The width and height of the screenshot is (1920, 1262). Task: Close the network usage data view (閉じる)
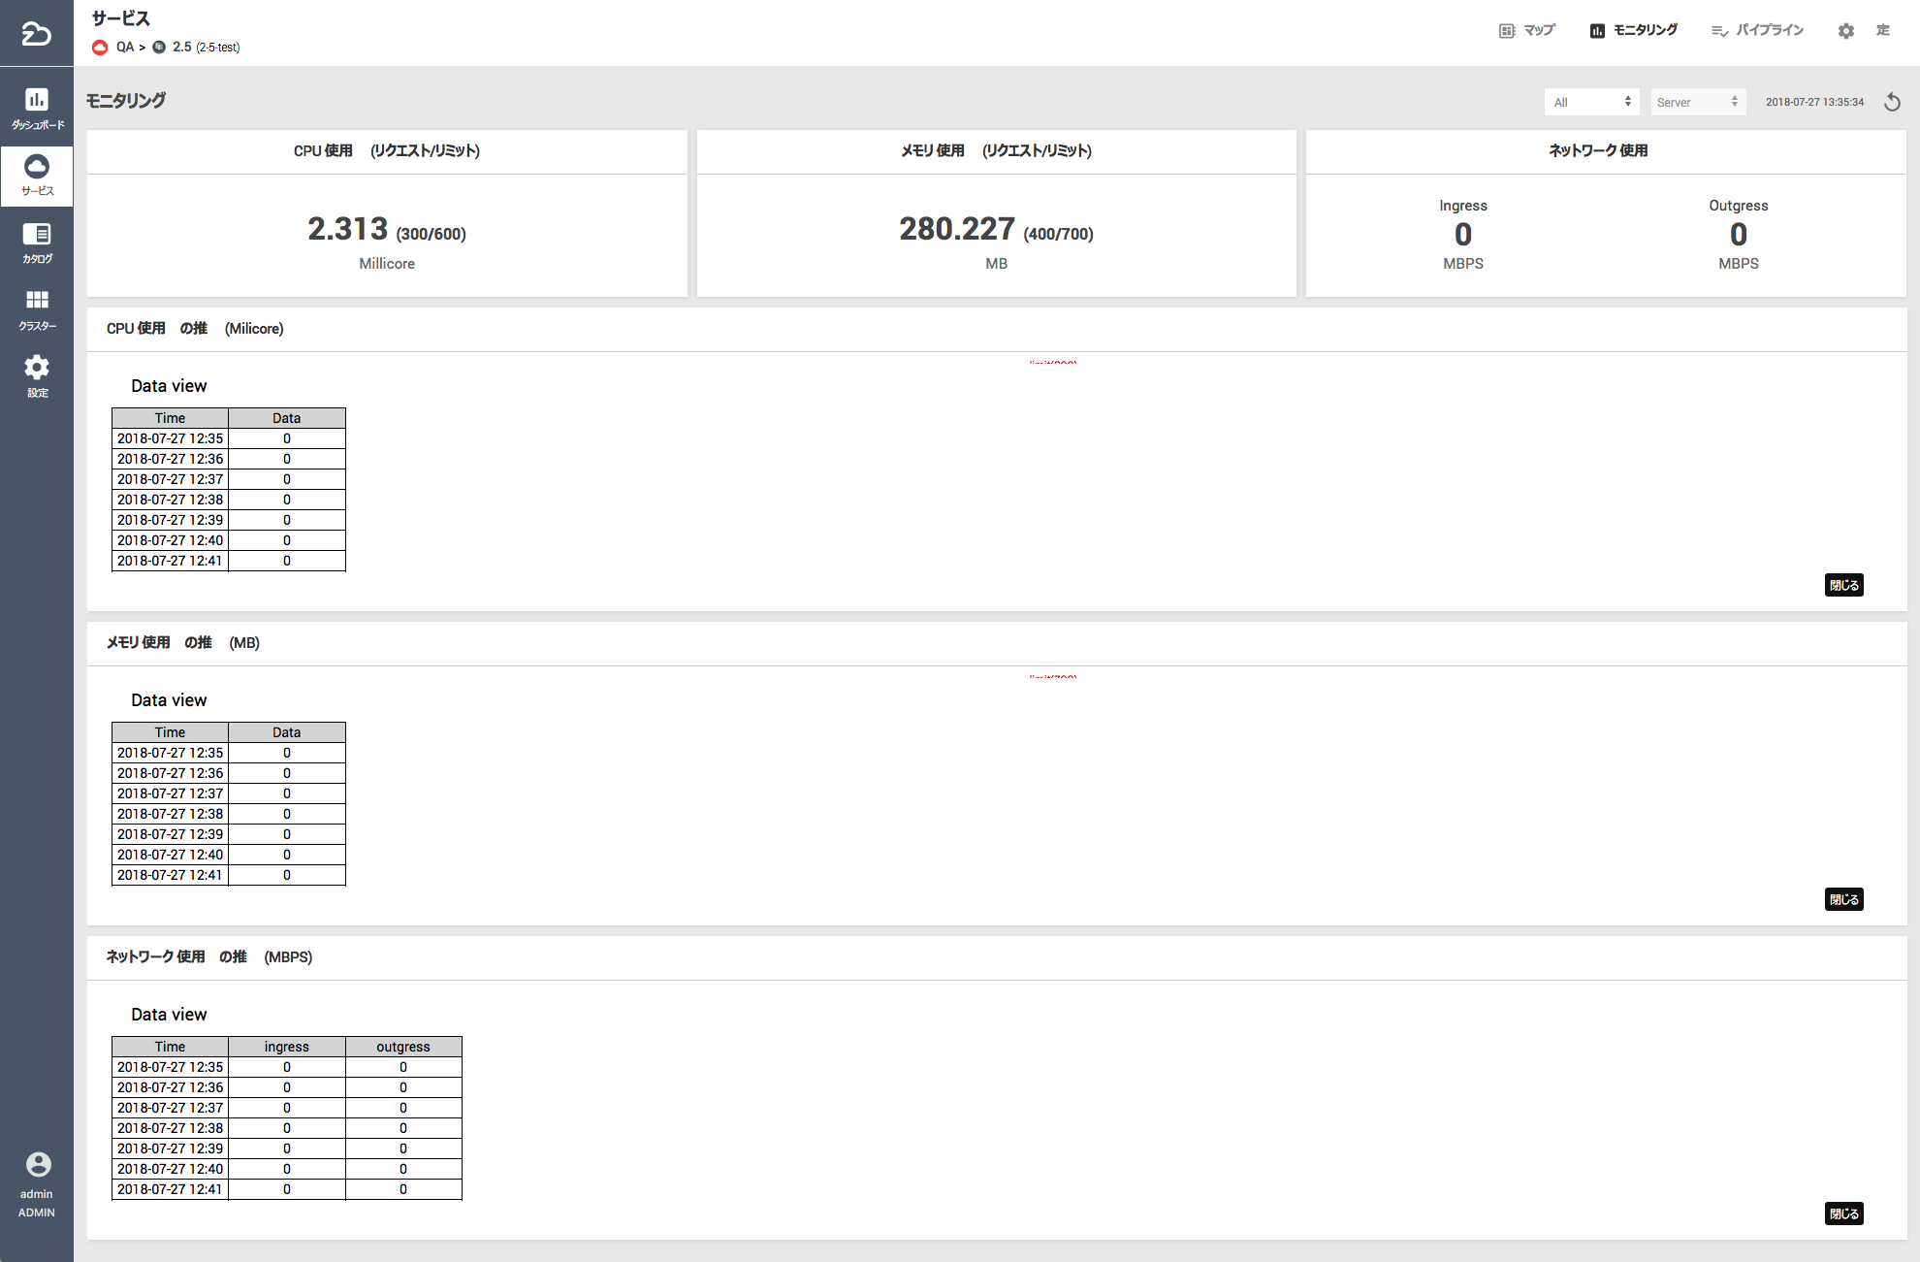[1843, 1213]
